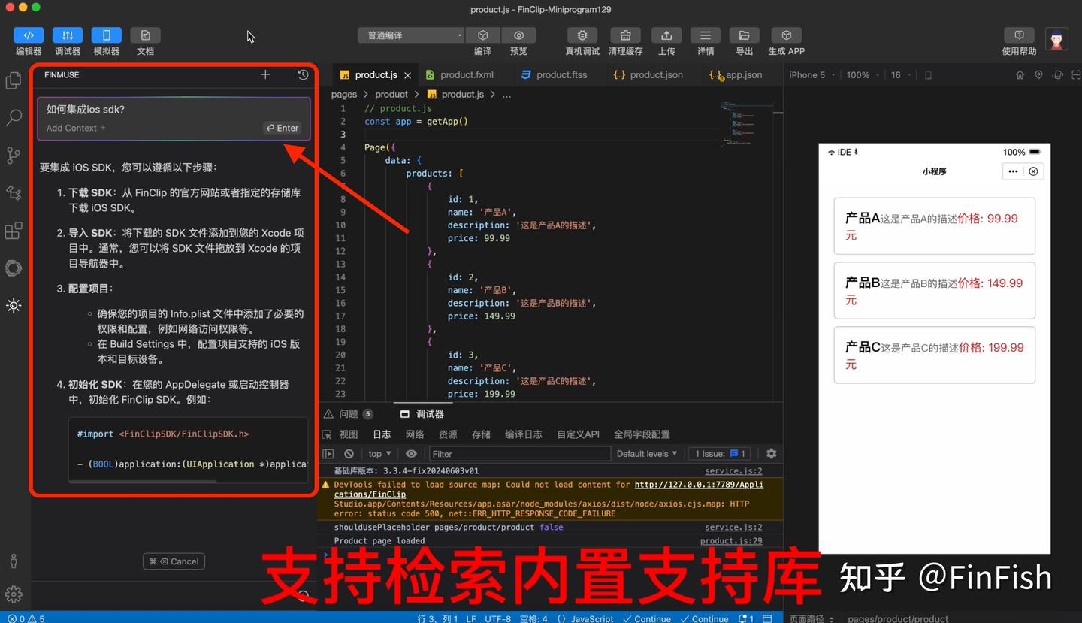Switch to the 调试器 bottom panel tab
The height and width of the screenshot is (623, 1082).
coord(422,414)
